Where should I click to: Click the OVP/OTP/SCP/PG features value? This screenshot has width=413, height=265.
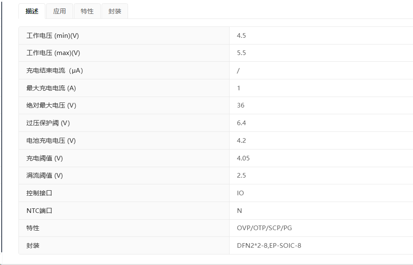pos(264,228)
